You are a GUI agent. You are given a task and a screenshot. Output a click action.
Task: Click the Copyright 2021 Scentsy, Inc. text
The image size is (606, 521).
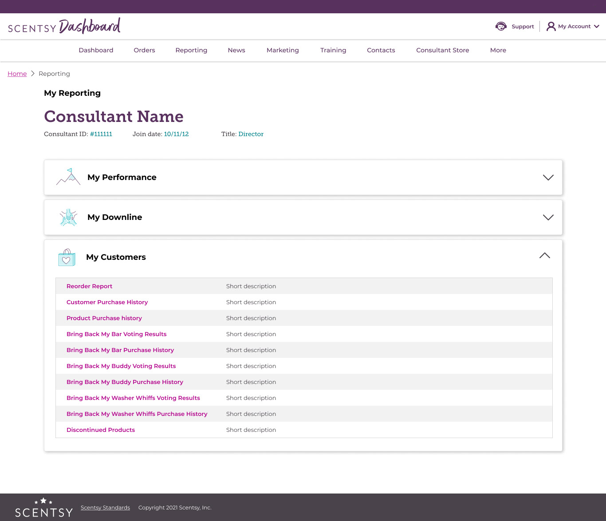click(x=175, y=508)
